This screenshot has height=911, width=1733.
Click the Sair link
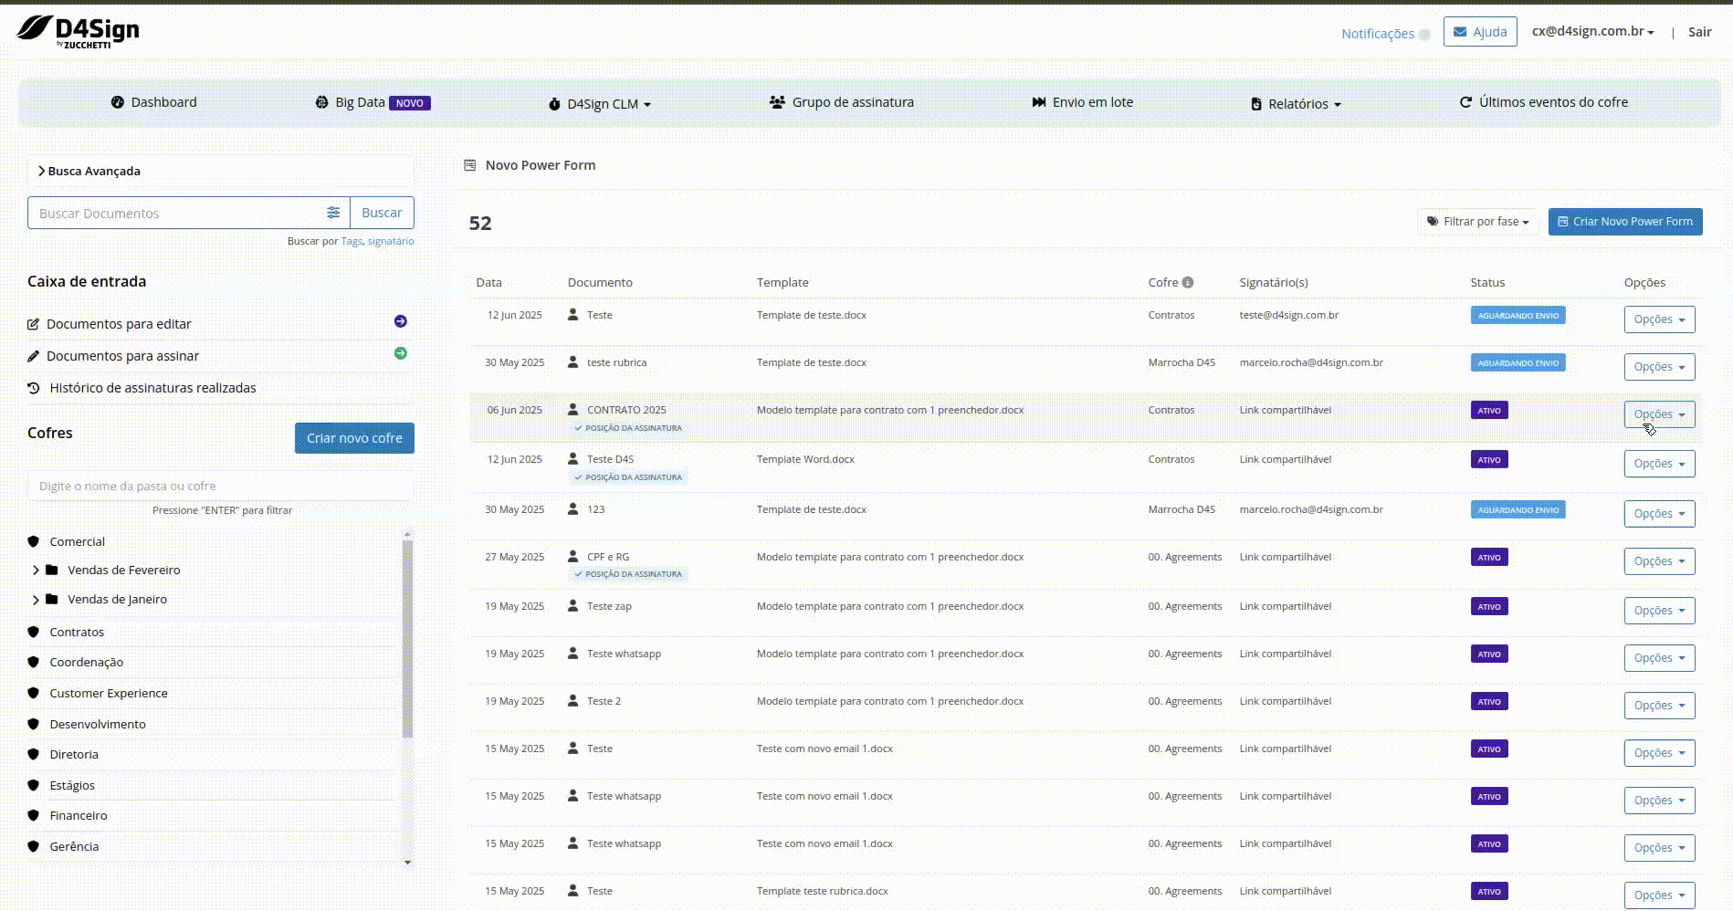(x=1699, y=32)
